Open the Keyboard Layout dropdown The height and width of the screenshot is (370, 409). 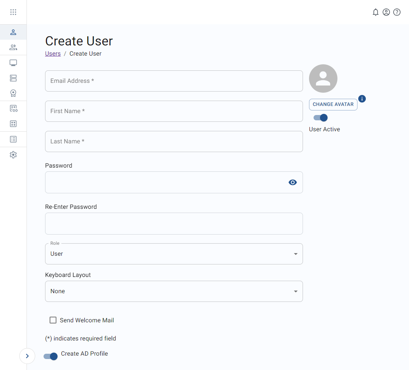tap(174, 291)
